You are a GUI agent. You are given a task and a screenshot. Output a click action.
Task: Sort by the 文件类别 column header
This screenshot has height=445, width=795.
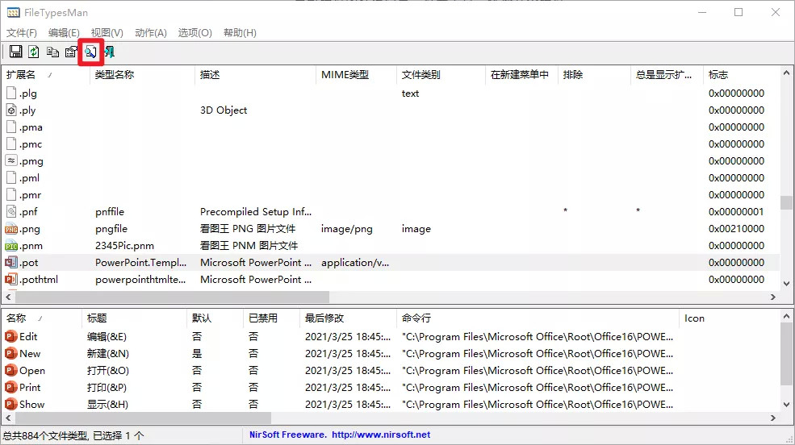[441, 75]
